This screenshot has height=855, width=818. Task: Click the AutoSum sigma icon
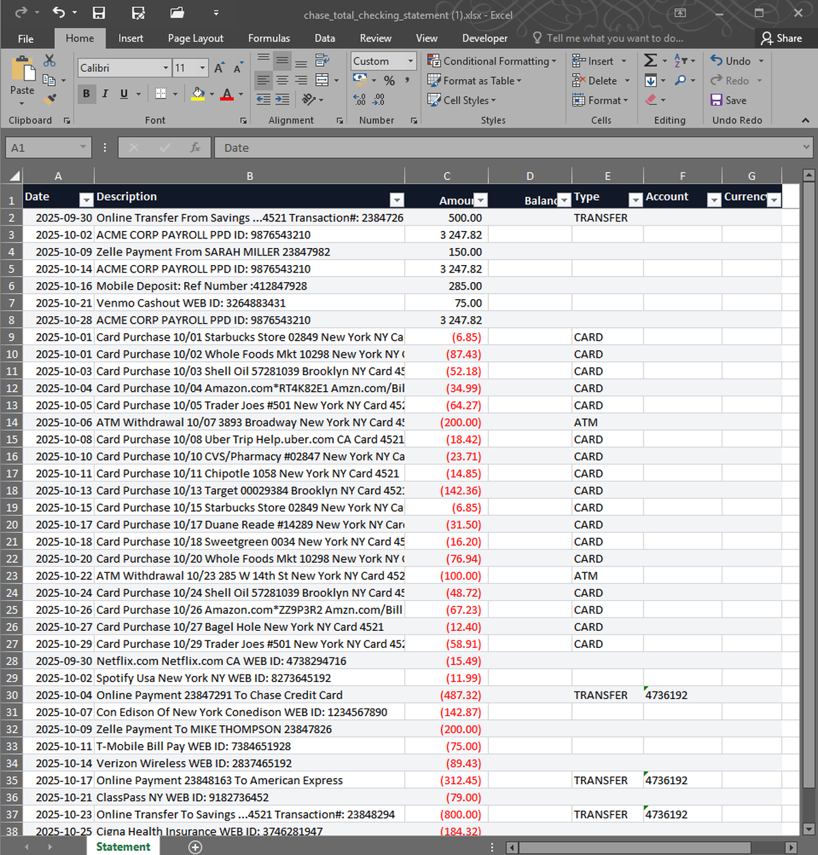[650, 61]
